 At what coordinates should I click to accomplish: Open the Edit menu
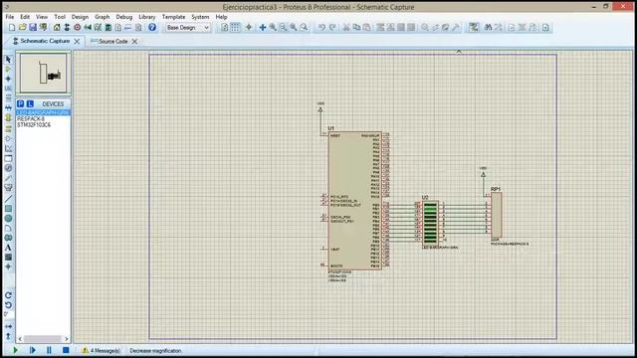25,17
